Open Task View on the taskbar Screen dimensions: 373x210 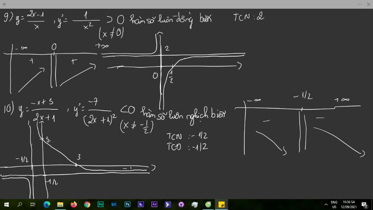[x=33, y=204]
